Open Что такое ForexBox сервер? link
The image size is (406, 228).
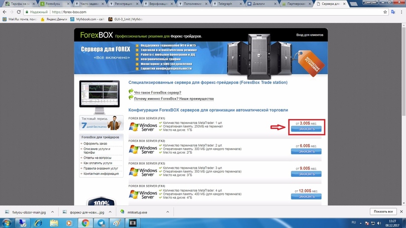point(157,92)
